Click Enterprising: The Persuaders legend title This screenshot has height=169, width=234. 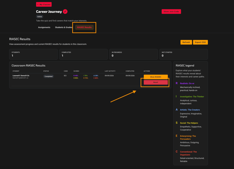pyautogui.click(x=188, y=138)
